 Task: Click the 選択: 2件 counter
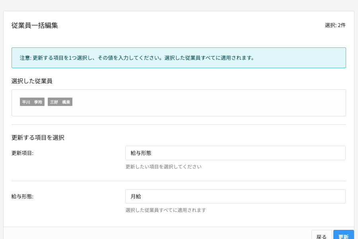[335, 25]
